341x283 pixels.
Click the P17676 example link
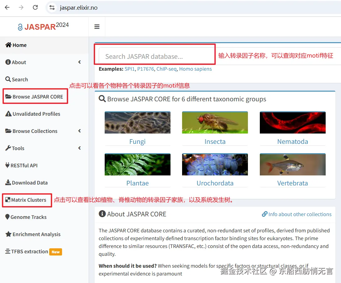145,69
